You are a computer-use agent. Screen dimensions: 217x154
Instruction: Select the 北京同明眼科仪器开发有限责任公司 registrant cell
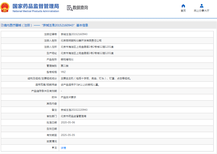81,41
